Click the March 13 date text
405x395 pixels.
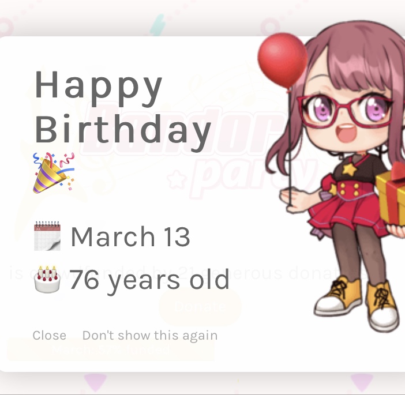point(130,236)
